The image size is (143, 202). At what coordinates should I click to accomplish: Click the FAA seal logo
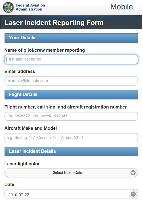pos(8,7)
